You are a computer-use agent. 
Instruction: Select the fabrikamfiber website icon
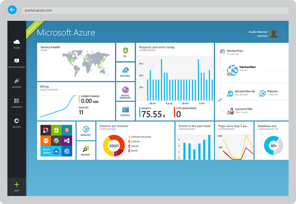(x=232, y=70)
